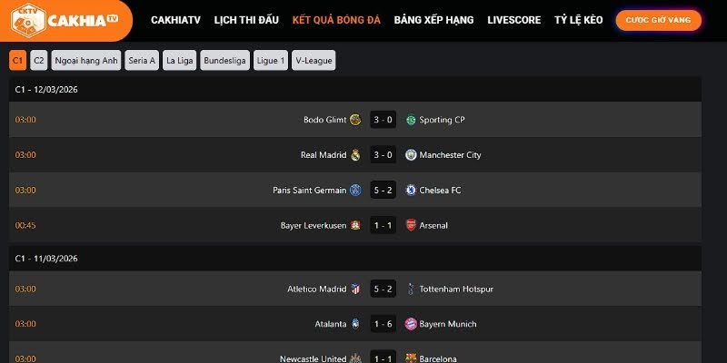The width and height of the screenshot is (727, 363).
Task: Open the Bảng Xếp Hạng page
Action: [x=433, y=20]
